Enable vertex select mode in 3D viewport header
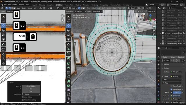The width and height of the screenshot is (186, 105). (x=79, y=8)
